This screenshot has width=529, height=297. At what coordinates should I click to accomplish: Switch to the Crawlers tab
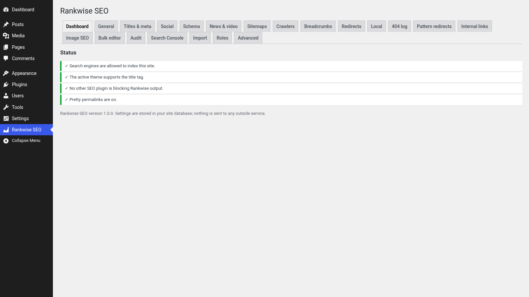point(285,26)
